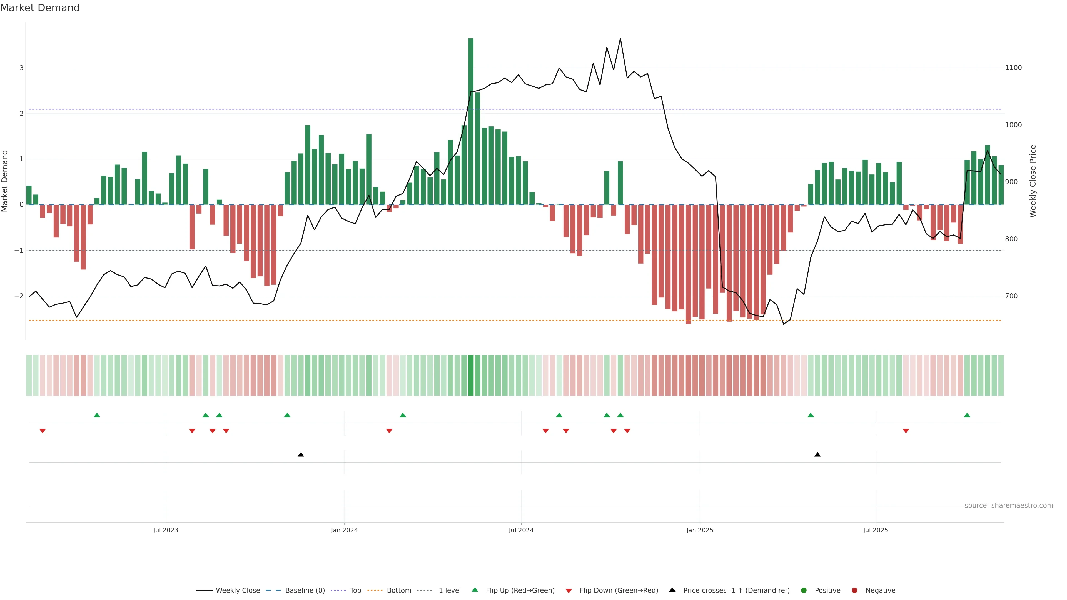Click the Jul 2024 axis label
Image resolution: width=1067 pixels, height=600 pixels.
point(521,530)
